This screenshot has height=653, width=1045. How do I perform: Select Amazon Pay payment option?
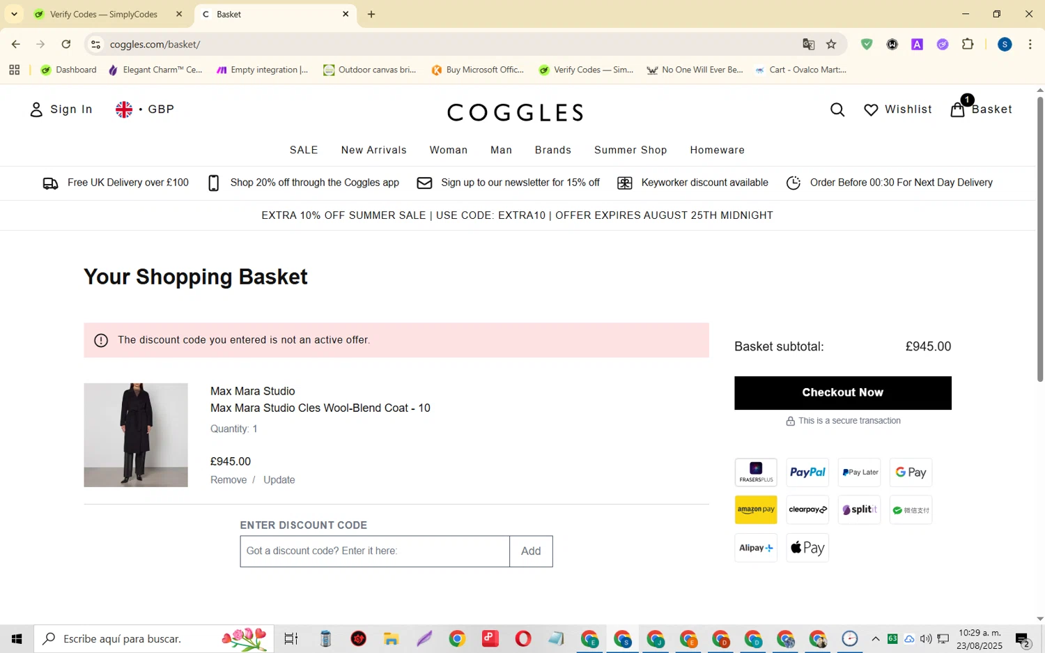pos(756,510)
